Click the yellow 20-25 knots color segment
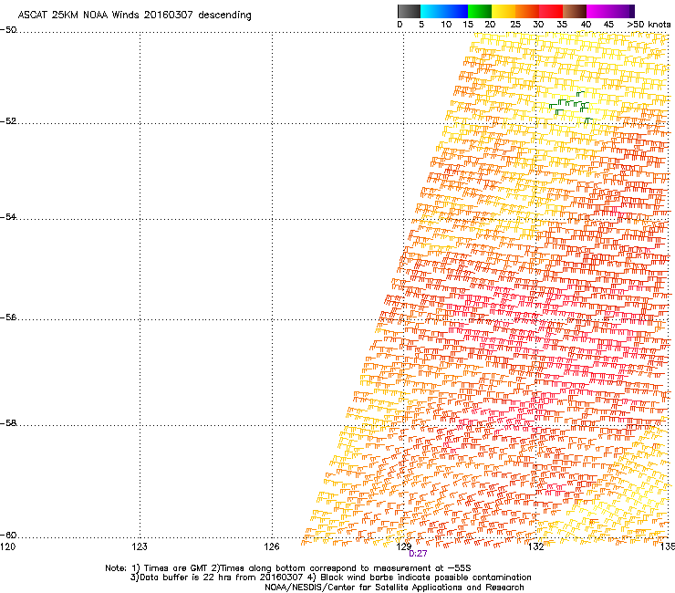Viewport: 675px width, 593px height. pos(504,11)
